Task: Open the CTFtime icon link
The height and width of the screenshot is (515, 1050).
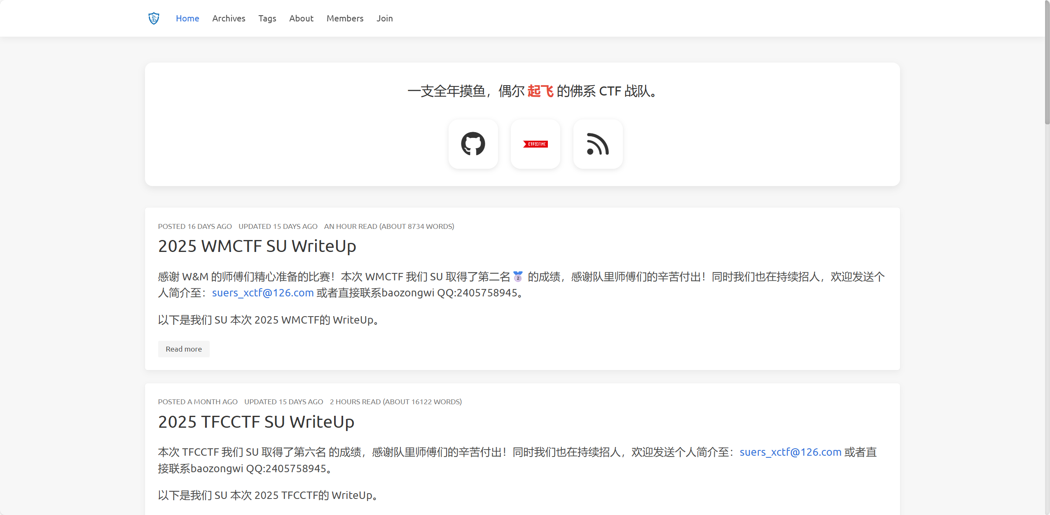Action: tap(535, 144)
